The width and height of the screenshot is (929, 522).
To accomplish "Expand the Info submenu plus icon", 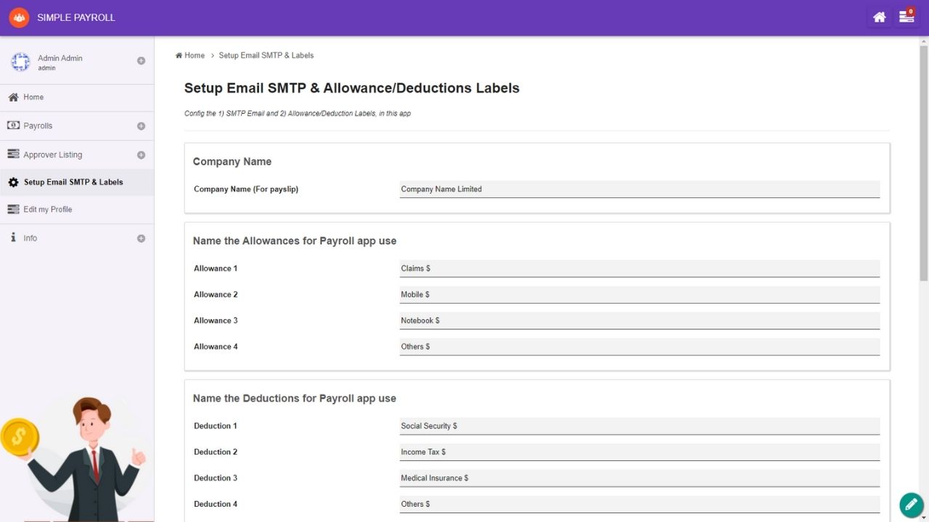I will [141, 239].
